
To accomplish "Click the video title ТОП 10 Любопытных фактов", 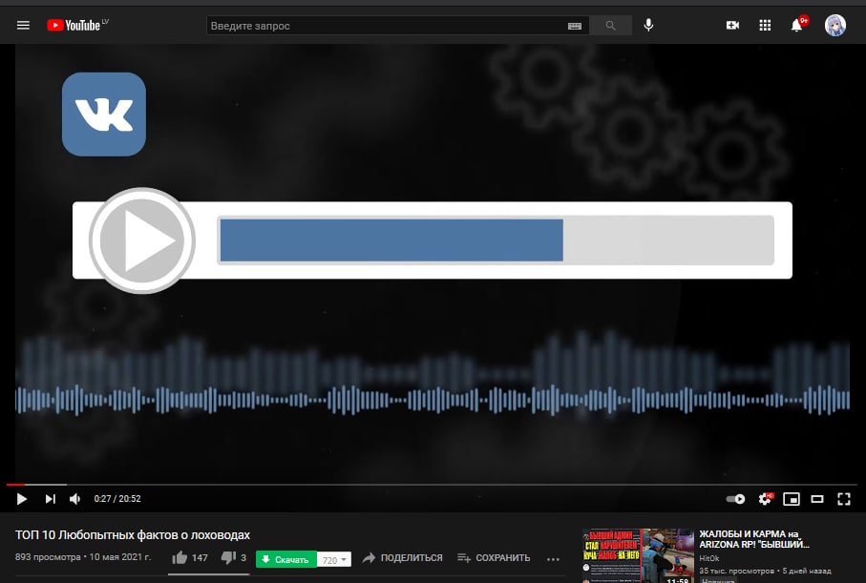I will click(133, 535).
